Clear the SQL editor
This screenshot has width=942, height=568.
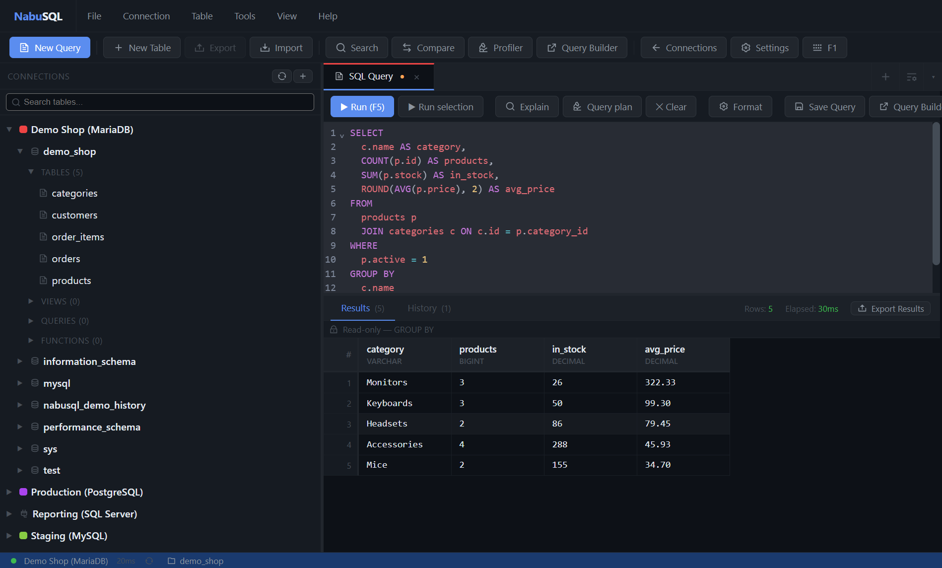tap(671, 107)
